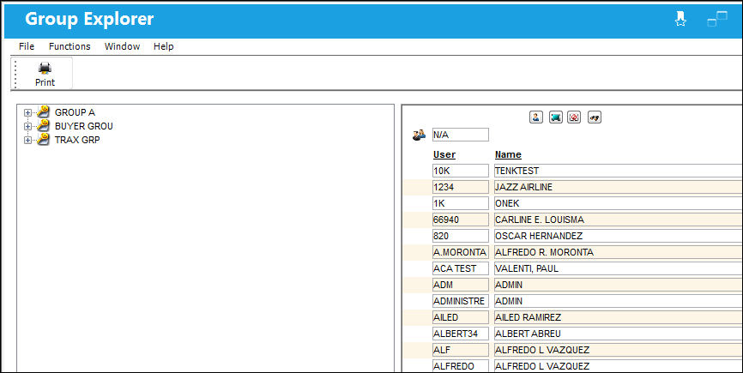Click user cell A.MORONTA

460,252
